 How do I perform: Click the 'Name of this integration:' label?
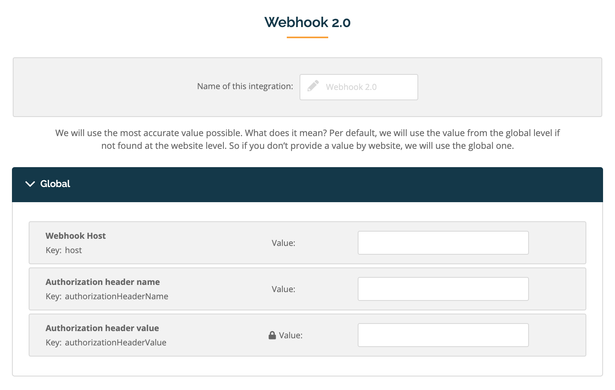(x=245, y=86)
